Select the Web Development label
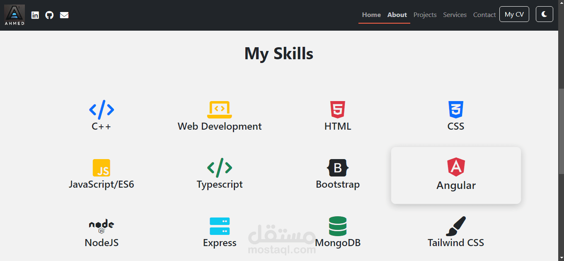This screenshot has height=261, width=564. [220, 126]
